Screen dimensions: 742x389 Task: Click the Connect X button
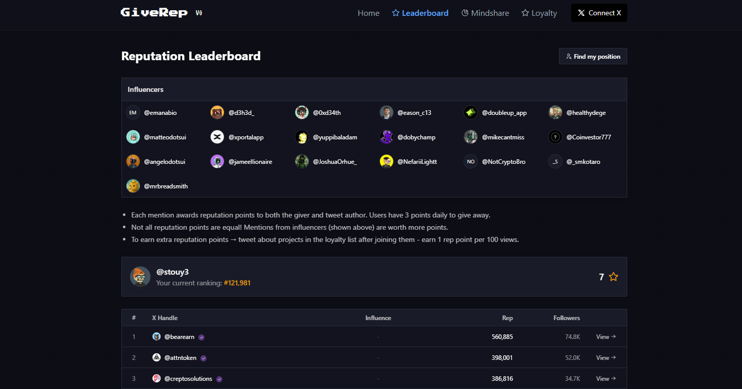point(599,13)
